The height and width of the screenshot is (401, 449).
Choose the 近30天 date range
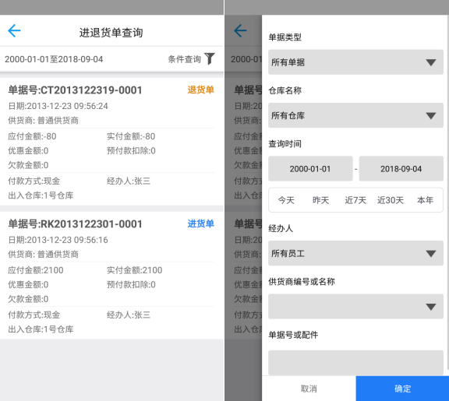point(391,200)
